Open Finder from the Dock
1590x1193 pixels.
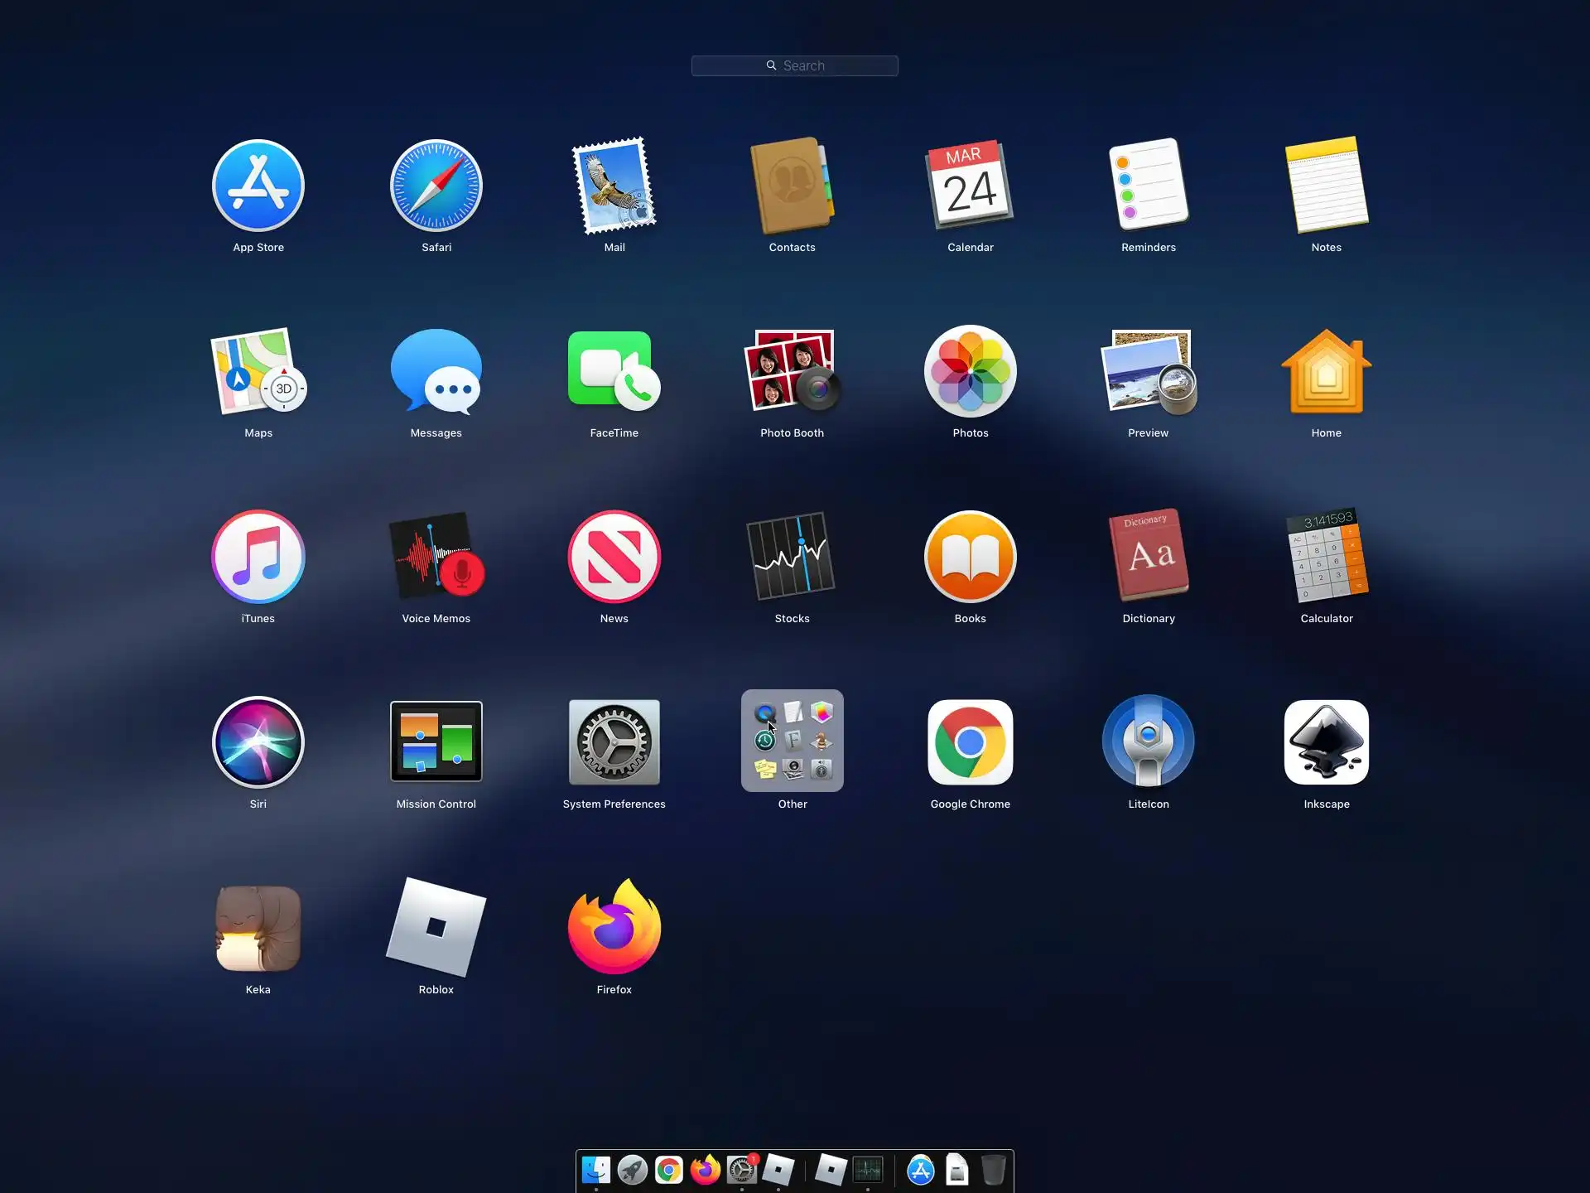click(x=595, y=1170)
